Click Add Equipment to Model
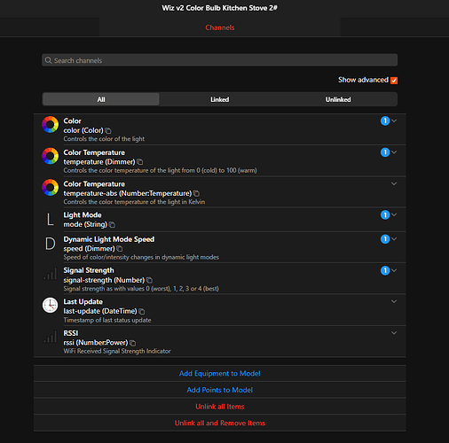Screen dimensions: 449x443 click(x=220, y=374)
